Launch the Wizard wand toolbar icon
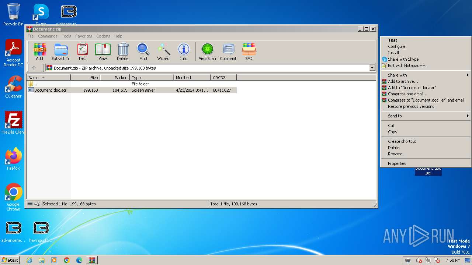This screenshot has width=472, height=265. pyautogui.click(x=163, y=52)
